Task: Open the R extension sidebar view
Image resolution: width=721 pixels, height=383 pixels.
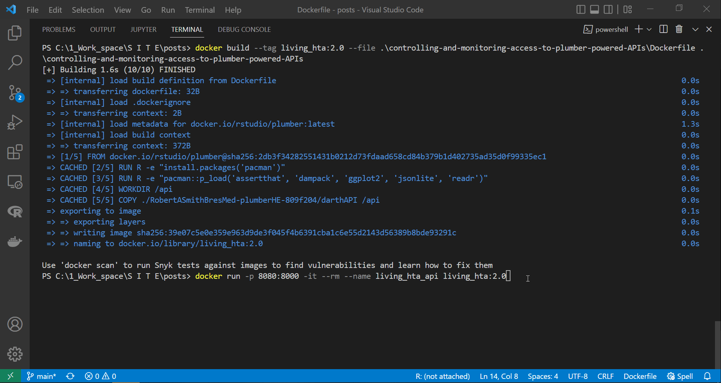Action: pyautogui.click(x=15, y=212)
